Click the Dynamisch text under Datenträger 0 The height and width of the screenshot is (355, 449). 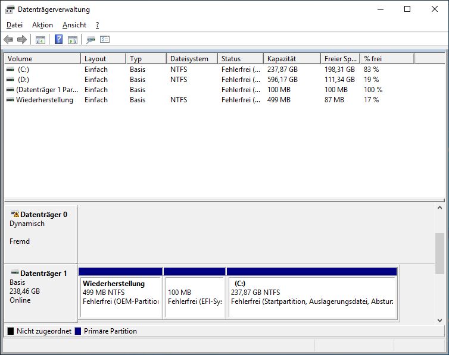(27, 224)
